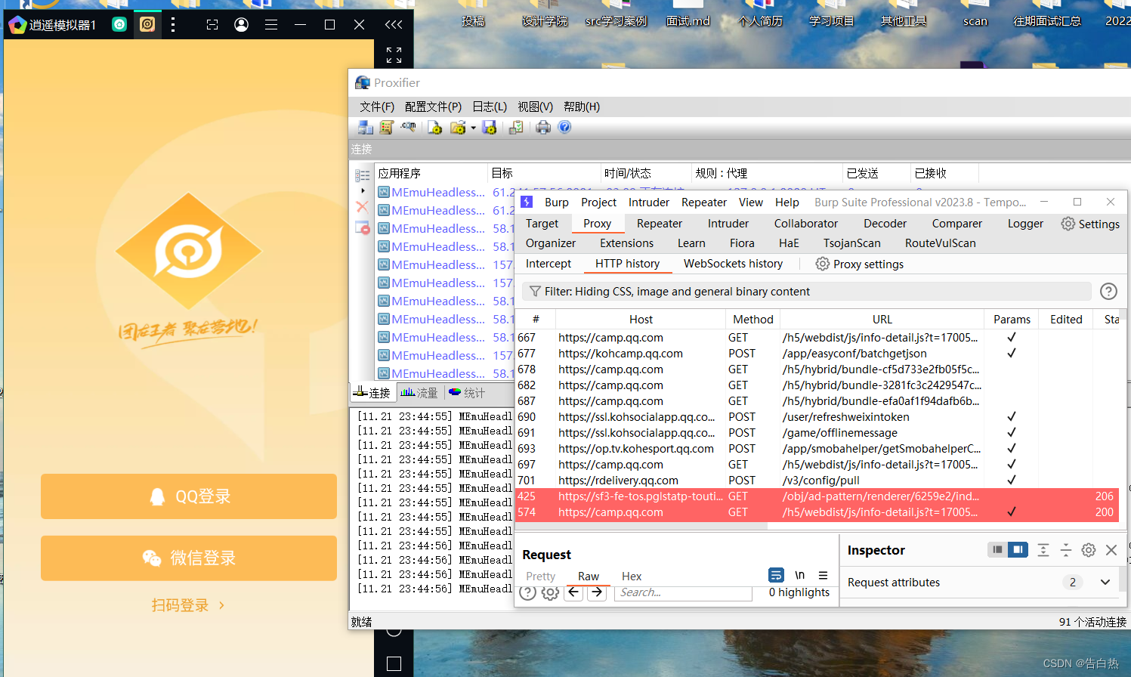
Task: Open the emulator home tab icon
Action: (x=119, y=24)
